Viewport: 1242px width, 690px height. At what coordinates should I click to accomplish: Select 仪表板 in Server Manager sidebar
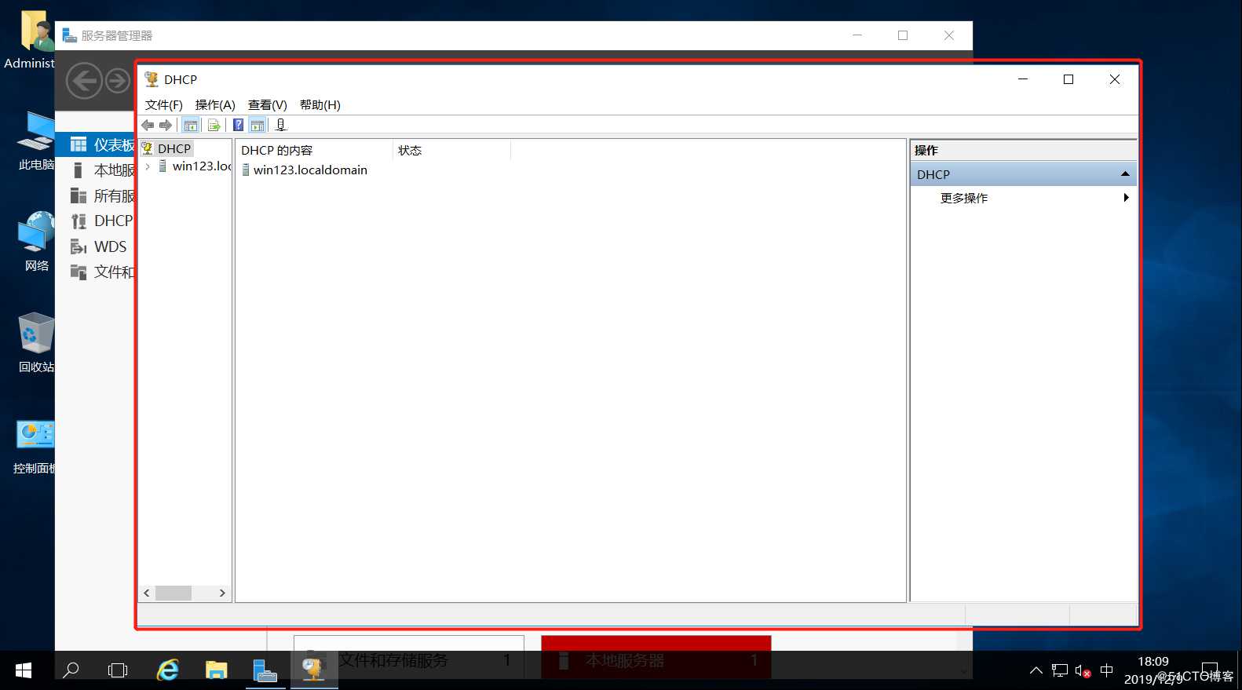tap(96, 144)
